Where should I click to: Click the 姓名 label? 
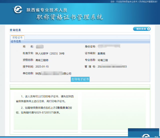click(x=28, y=46)
